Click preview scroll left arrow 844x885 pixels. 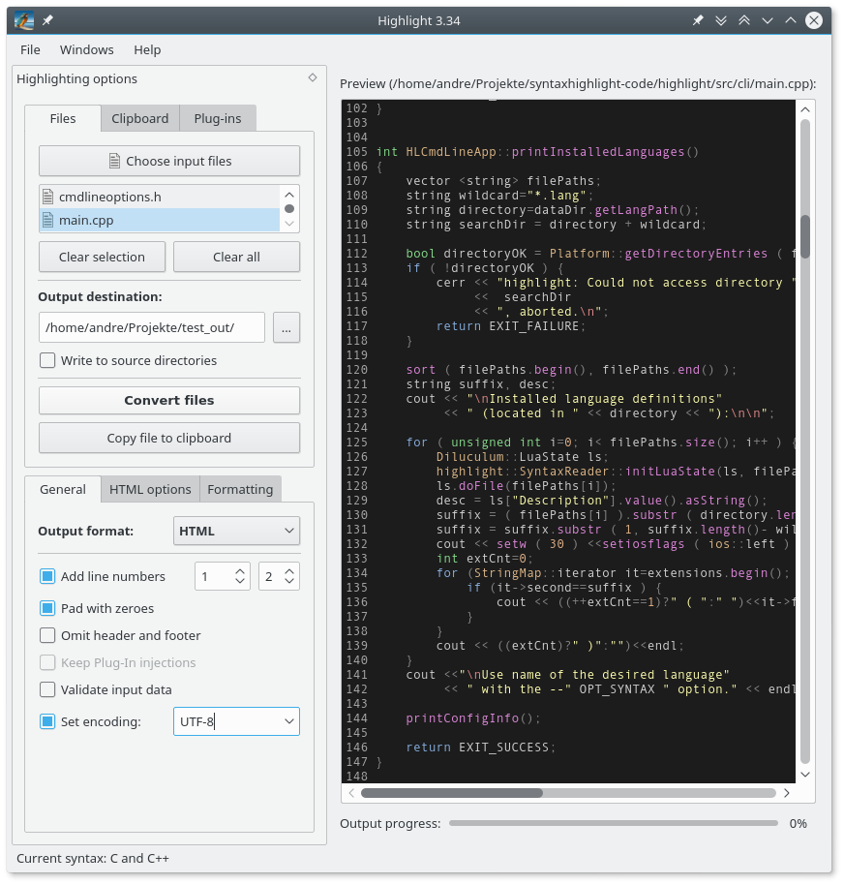[351, 793]
